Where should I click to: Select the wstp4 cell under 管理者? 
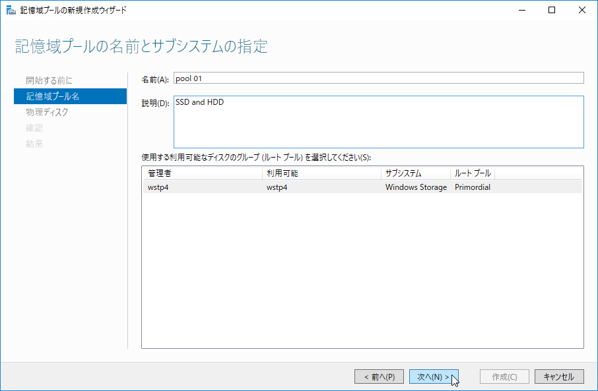tap(158, 187)
